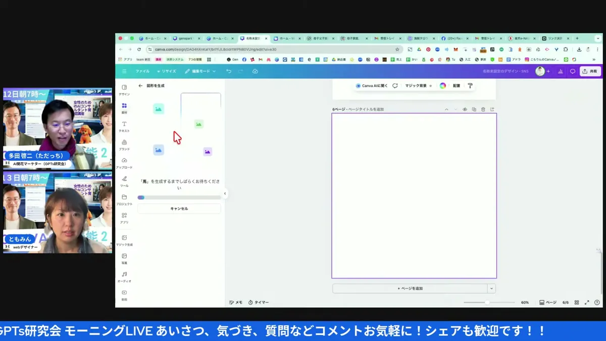Screen dimensions: 606x341
Task: Add a new page after page 6 icon
Action: coord(492,109)
